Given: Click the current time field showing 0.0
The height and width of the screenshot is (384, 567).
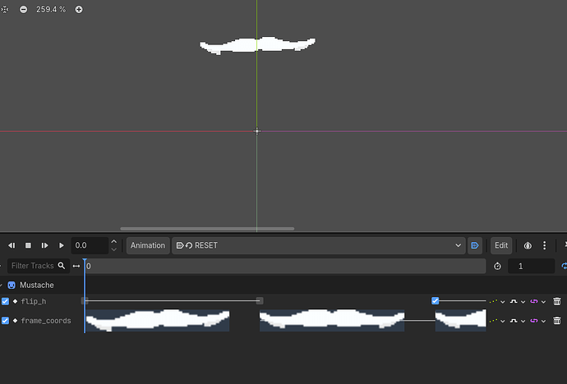Looking at the screenshot, I should click(90, 245).
